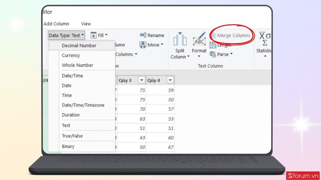Click cell 50 in Quý 3 column
The image size is (321, 180).
click(132, 147)
